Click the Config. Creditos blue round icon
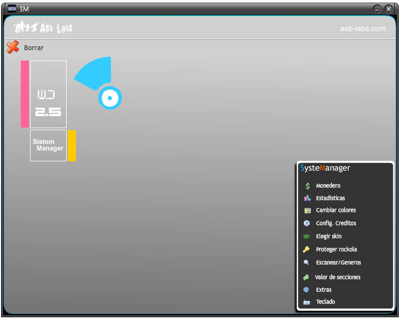 point(307,224)
